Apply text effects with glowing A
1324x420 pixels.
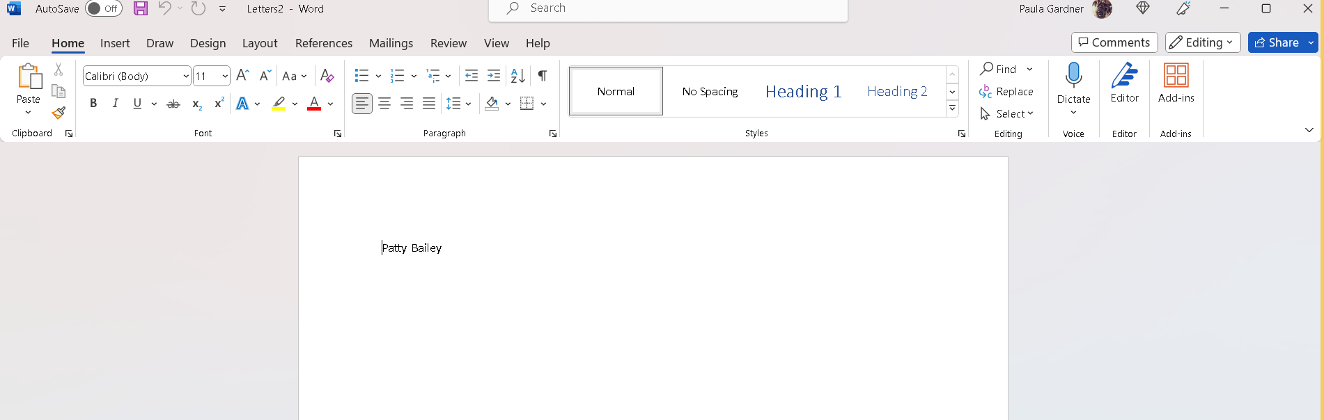point(242,104)
